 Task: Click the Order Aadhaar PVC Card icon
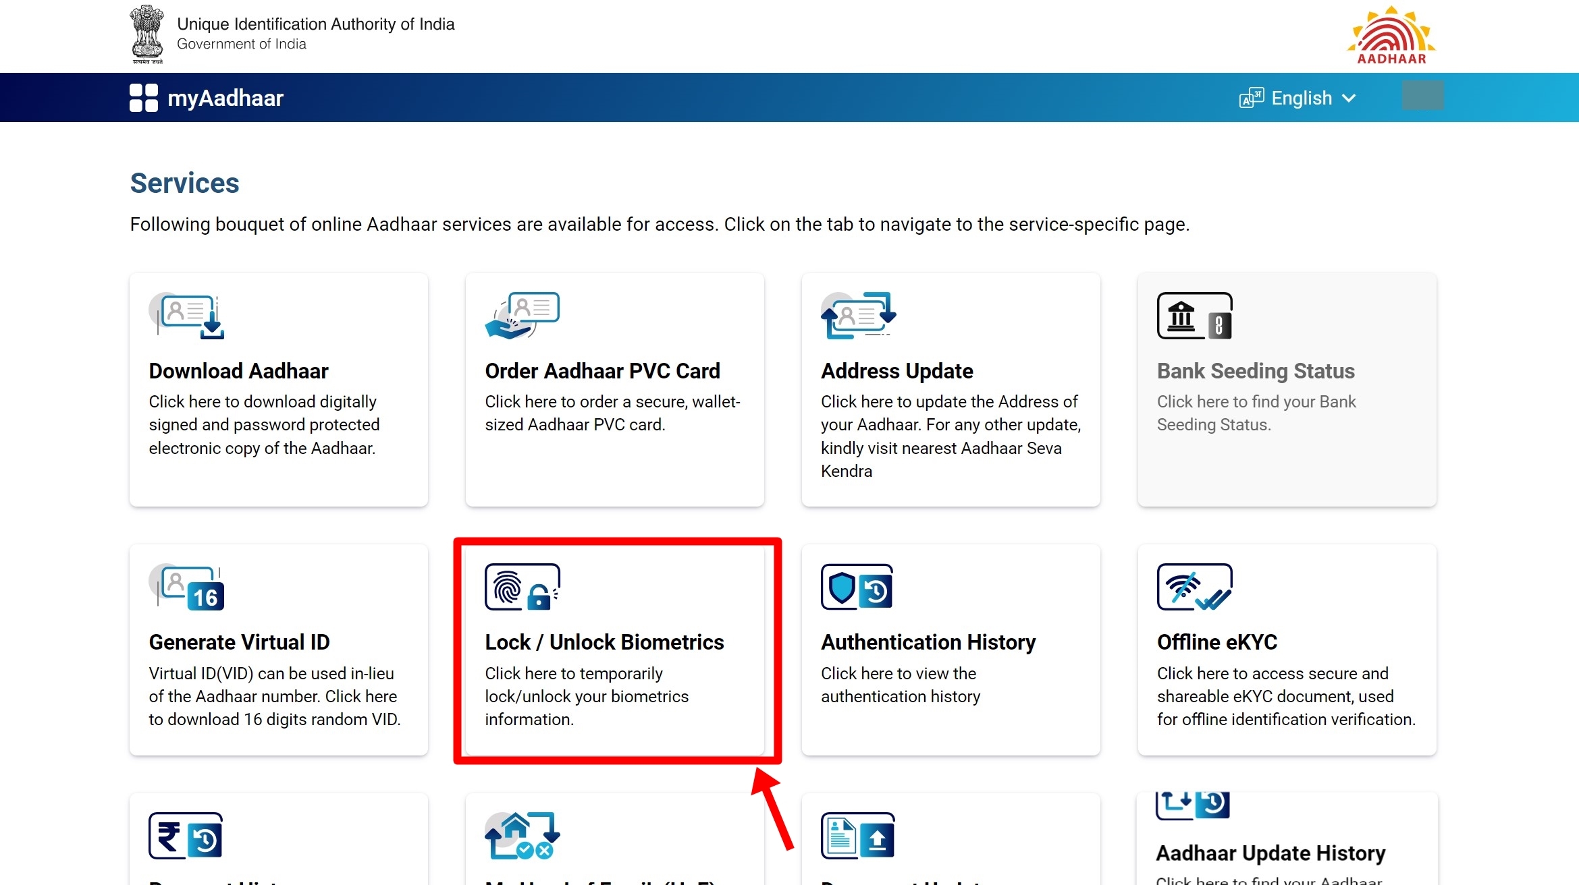[x=523, y=316]
